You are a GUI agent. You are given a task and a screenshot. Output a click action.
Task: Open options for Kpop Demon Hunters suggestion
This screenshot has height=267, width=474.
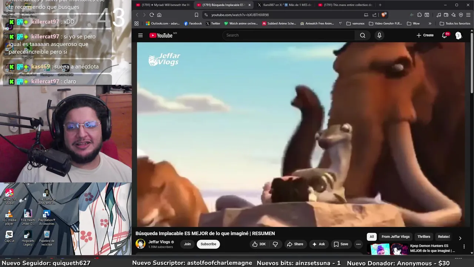tap(464, 247)
